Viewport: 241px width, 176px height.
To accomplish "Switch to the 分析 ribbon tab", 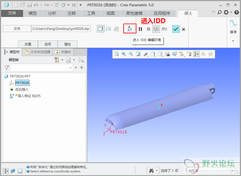I will [52, 13].
